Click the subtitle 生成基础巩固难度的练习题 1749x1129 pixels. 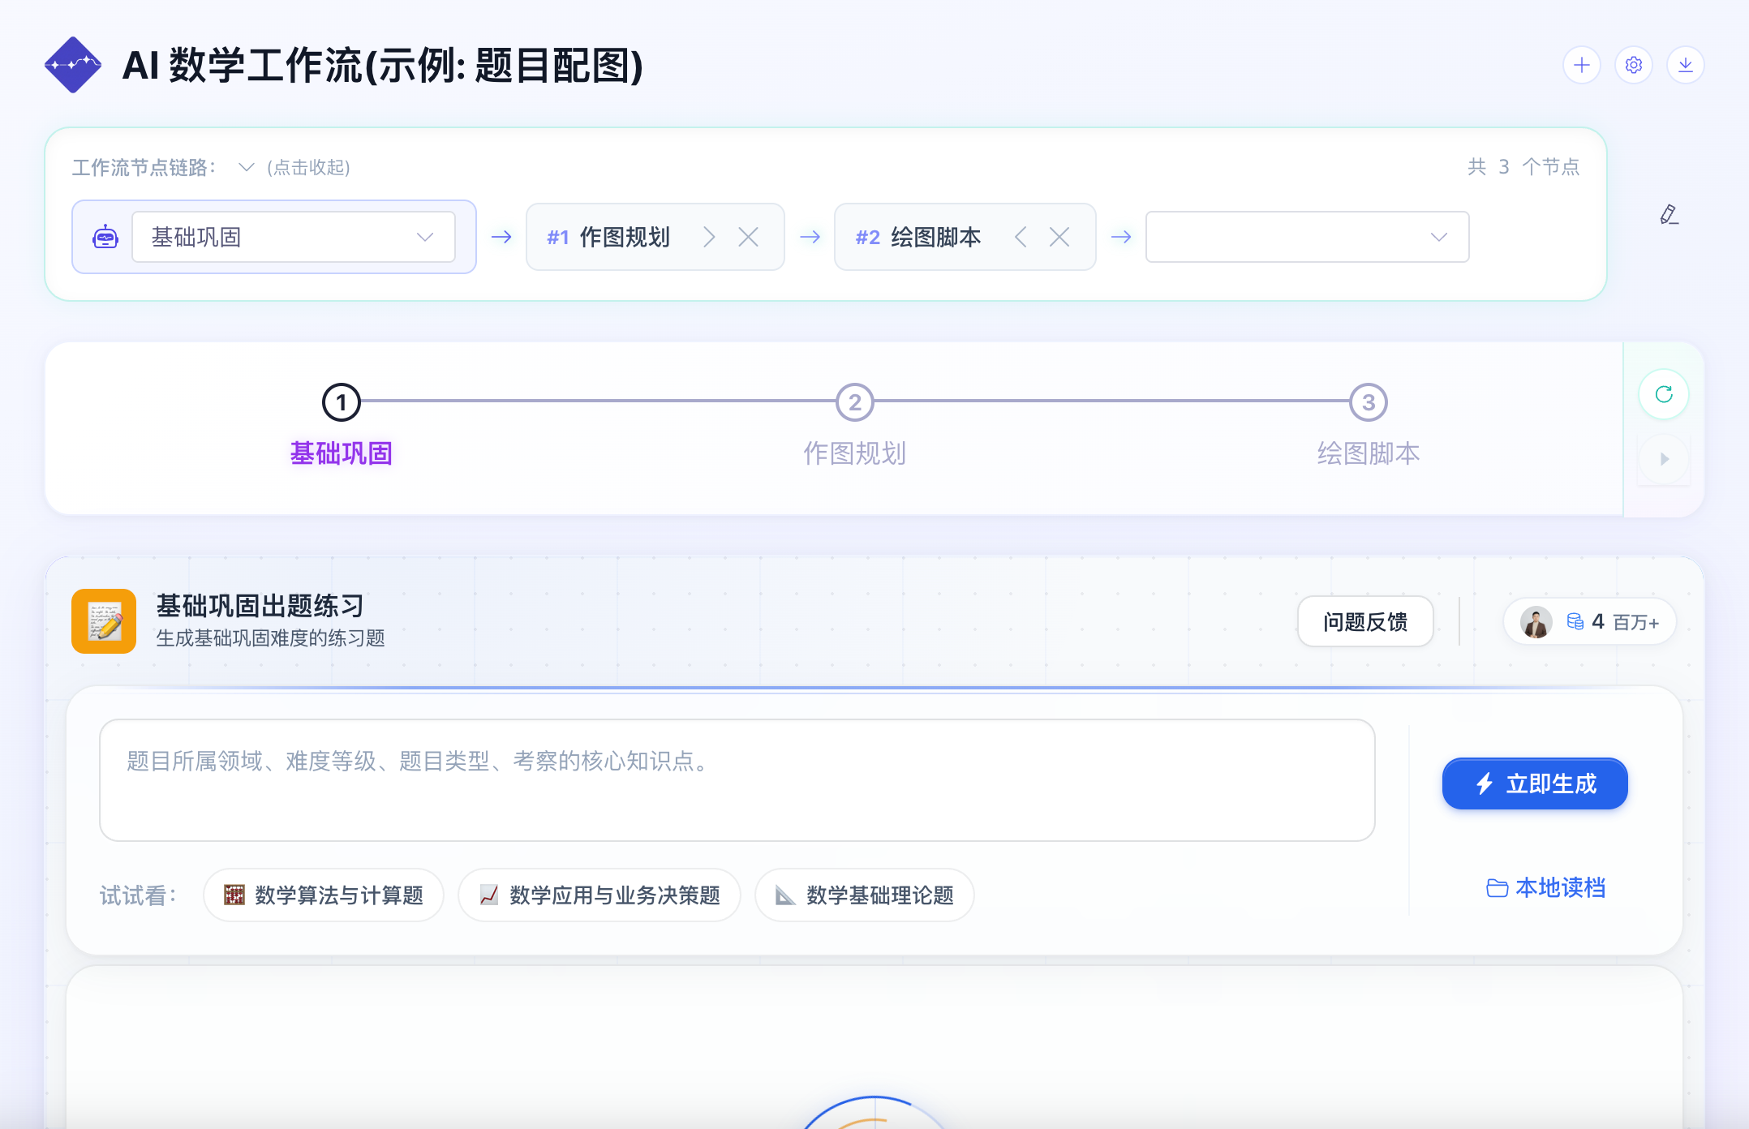270,638
